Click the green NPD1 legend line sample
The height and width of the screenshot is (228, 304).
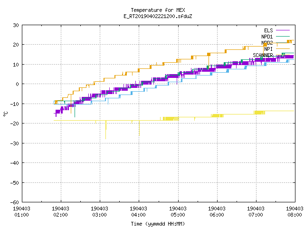283,36
